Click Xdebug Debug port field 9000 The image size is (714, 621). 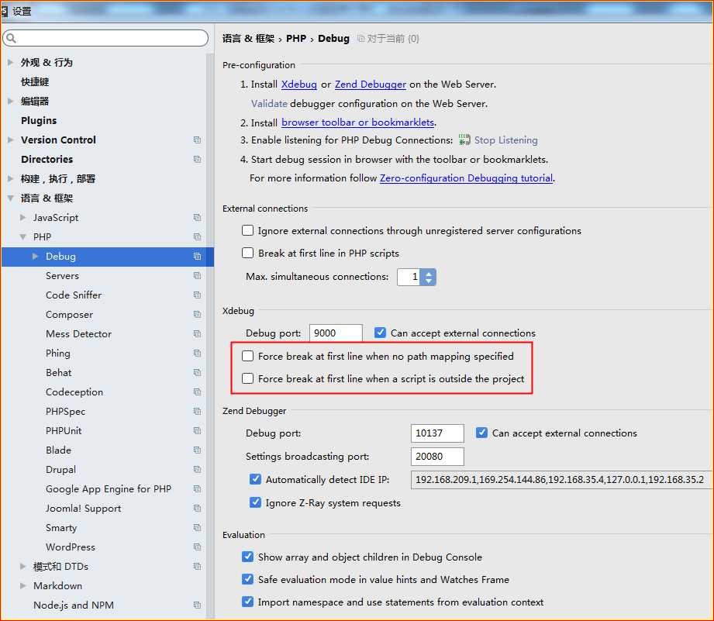336,333
